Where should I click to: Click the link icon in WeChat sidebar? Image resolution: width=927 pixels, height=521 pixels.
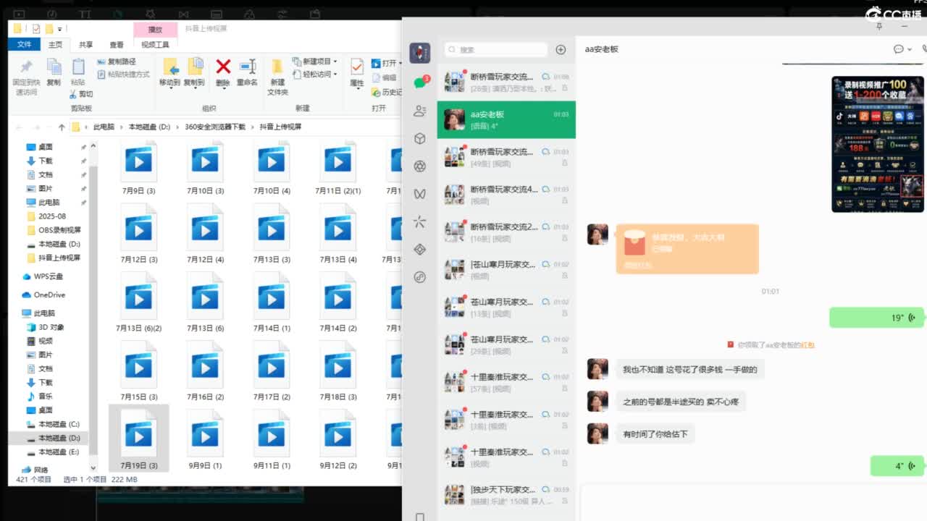pyautogui.click(x=420, y=277)
